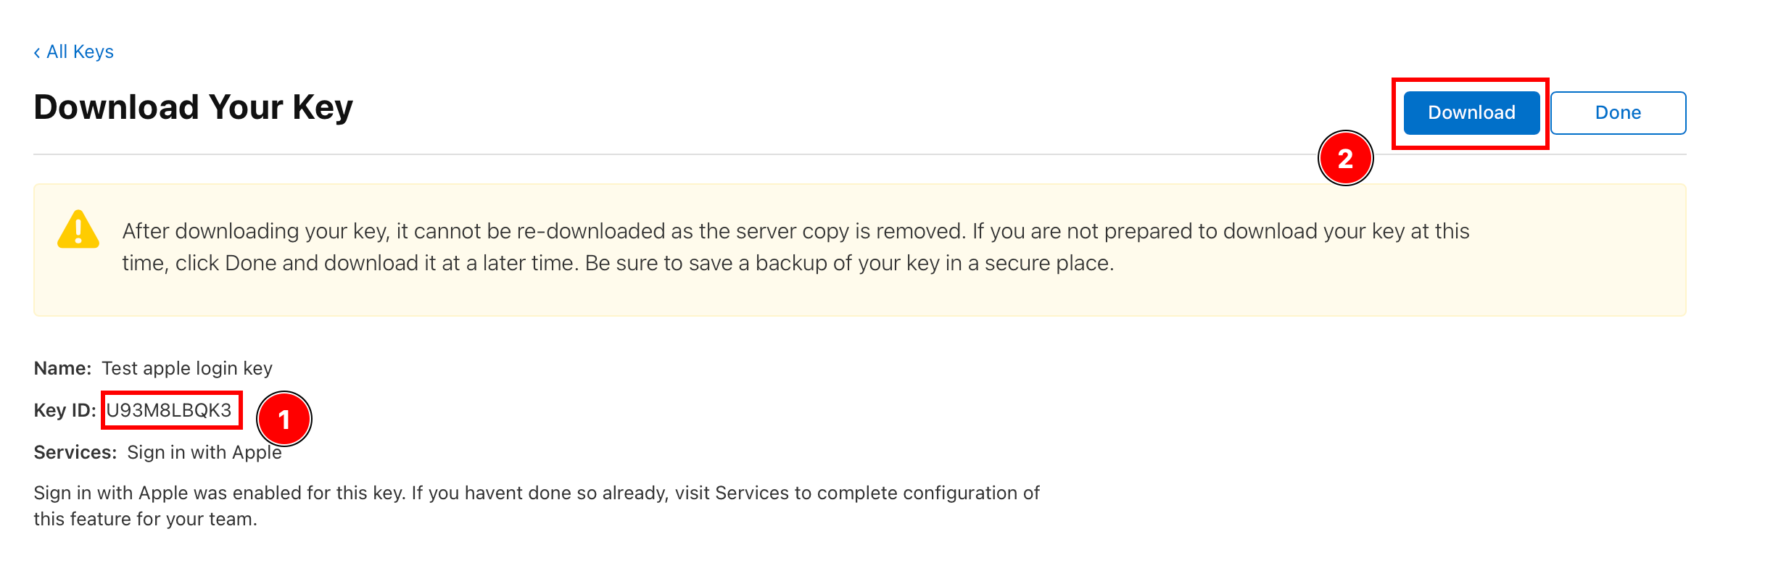Click the Done button
Viewport: 1765px width, 571px height.
click(x=1618, y=112)
